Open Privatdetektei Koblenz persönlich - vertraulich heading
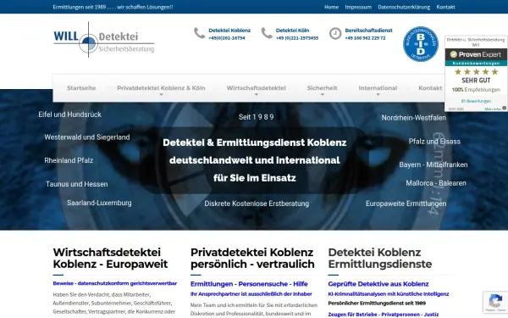This screenshot has height=318, width=508. pos(252,258)
